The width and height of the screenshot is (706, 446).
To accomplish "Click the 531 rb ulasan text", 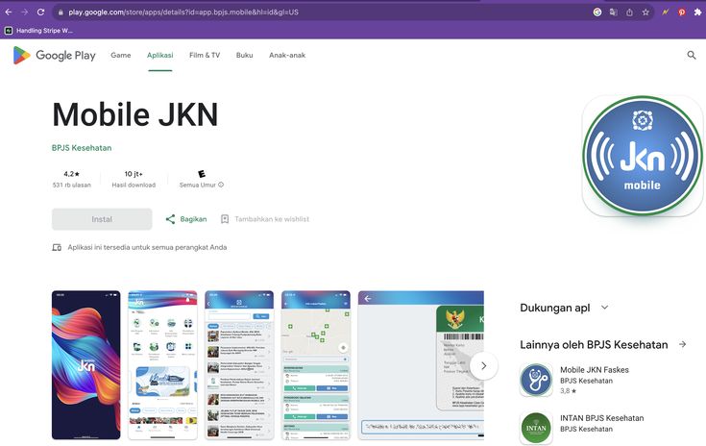I will point(72,185).
